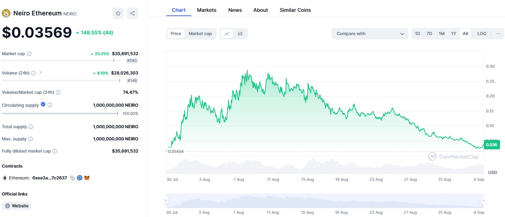Image resolution: width=505 pixels, height=217 pixels.
Task: Click the share icon next to star
Action: (x=132, y=13)
